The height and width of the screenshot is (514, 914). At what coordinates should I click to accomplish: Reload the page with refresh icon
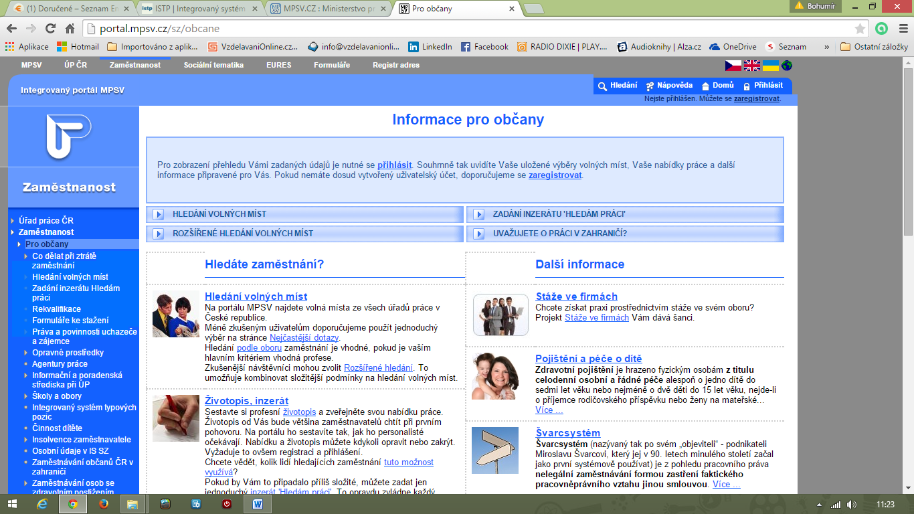pos(50,29)
